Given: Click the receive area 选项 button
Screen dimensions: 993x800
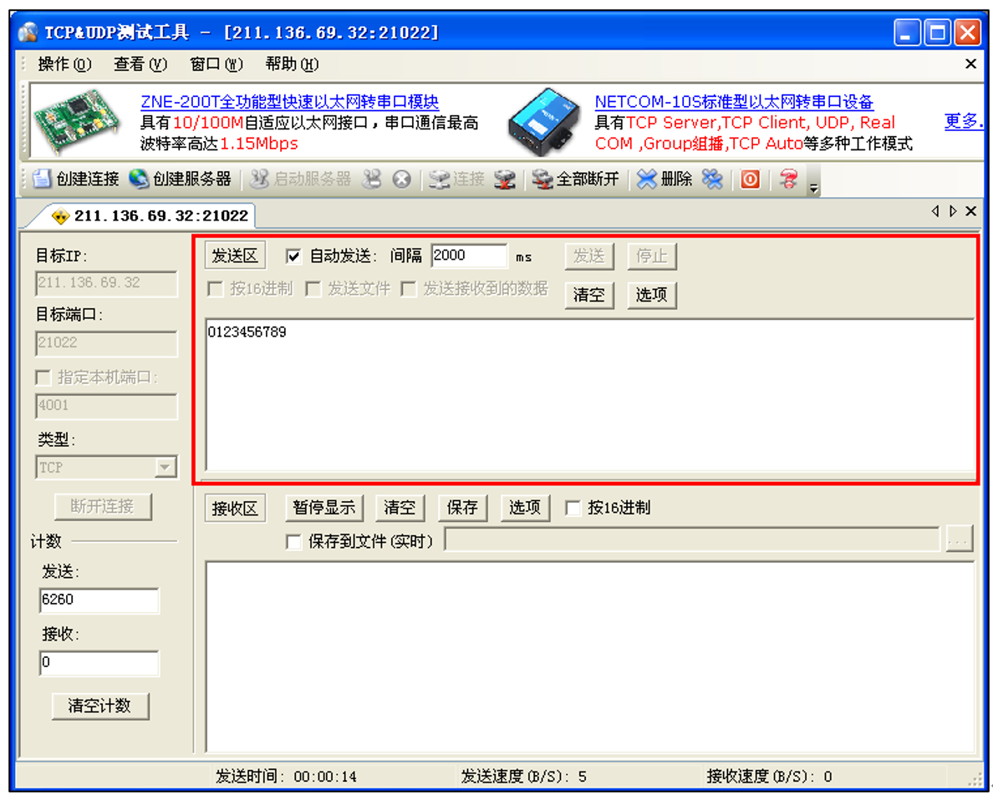Looking at the screenshot, I should [x=525, y=508].
